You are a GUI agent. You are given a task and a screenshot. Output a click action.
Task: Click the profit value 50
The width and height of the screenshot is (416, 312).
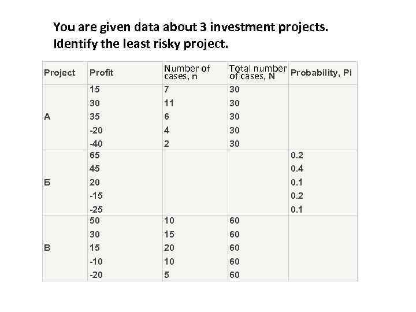click(x=94, y=221)
